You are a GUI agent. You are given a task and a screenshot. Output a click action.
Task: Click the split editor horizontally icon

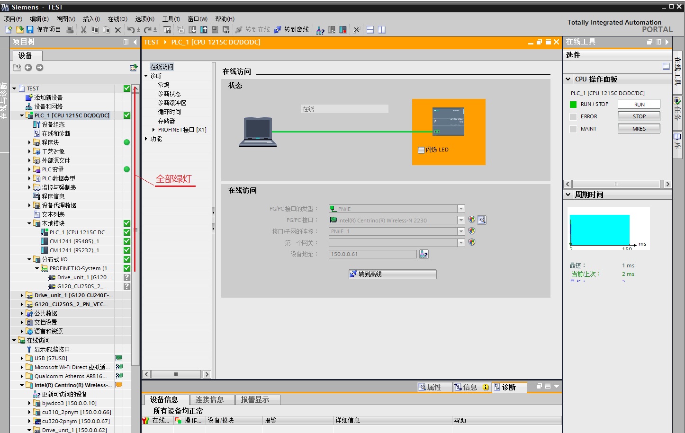(370, 29)
